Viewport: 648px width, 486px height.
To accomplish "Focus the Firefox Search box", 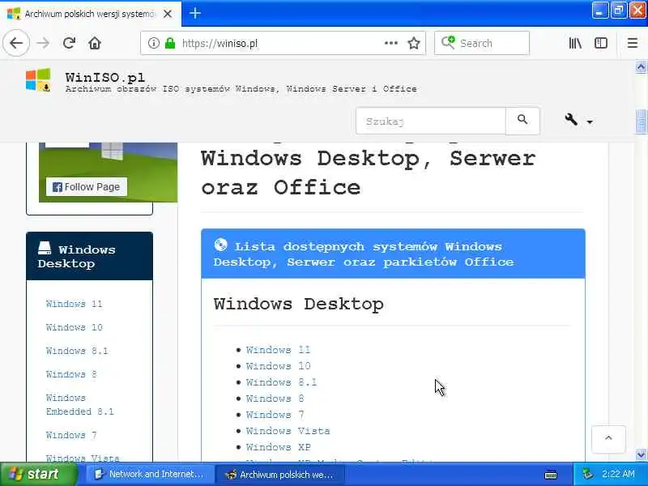I will pos(482,43).
